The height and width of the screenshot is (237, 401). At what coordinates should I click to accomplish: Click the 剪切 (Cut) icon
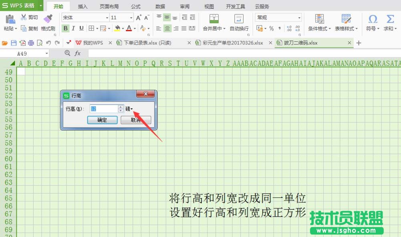pos(24,17)
